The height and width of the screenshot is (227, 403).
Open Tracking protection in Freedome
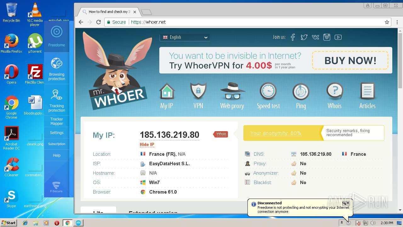[x=57, y=100]
